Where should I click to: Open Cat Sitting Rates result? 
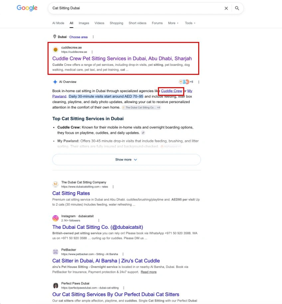pos(71,193)
